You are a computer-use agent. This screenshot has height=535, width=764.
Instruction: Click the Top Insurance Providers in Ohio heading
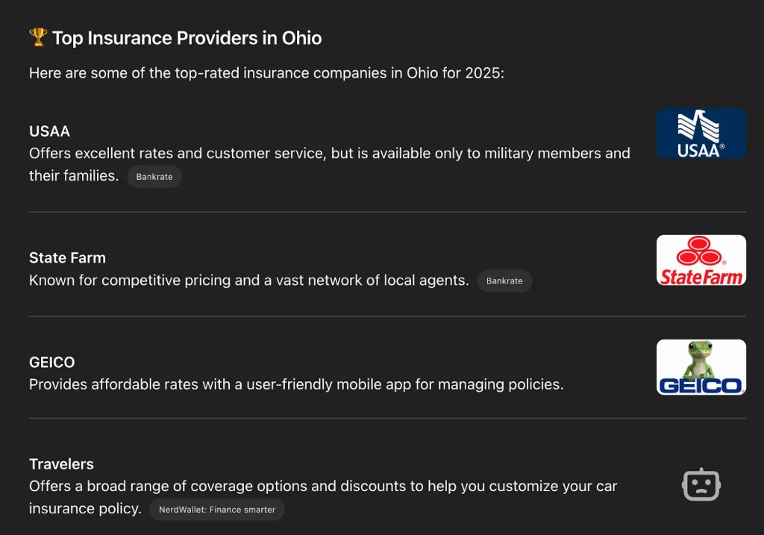click(x=187, y=38)
